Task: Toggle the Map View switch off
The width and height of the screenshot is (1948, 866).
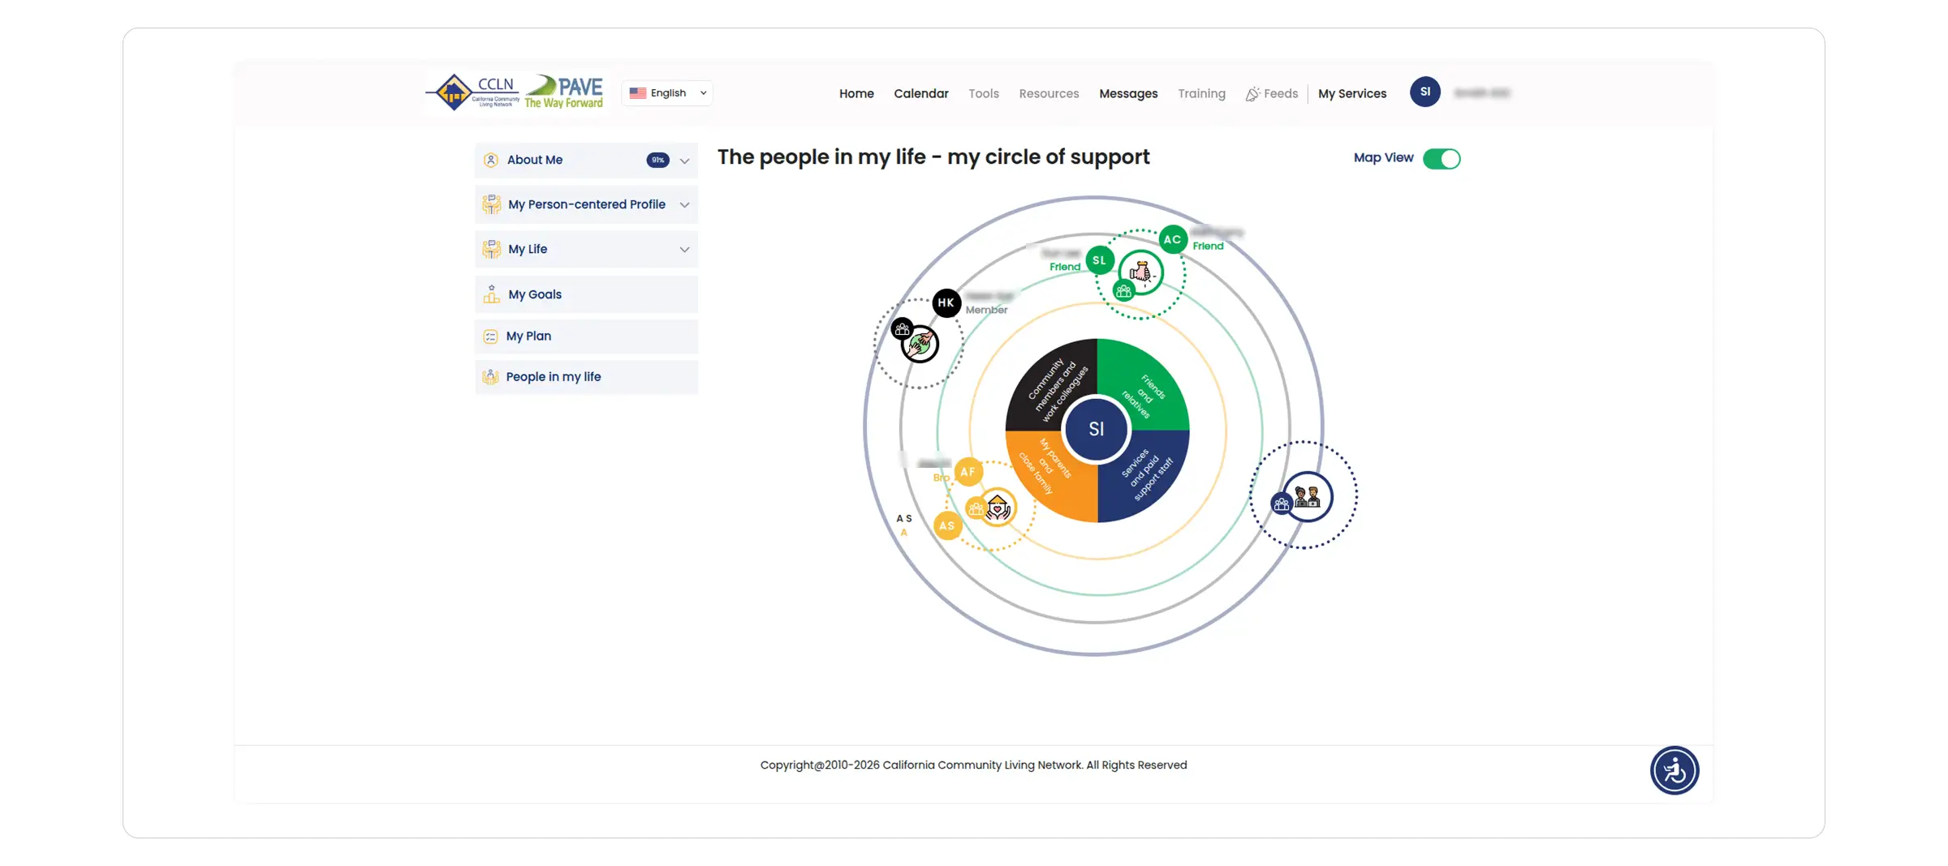Action: pos(1442,158)
